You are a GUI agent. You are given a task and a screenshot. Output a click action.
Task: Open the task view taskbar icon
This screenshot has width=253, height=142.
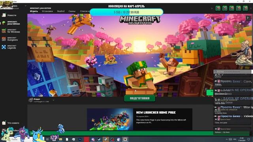[47, 139]
